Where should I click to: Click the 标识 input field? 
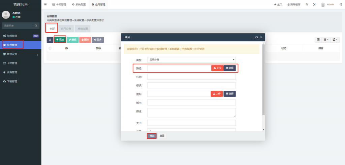pyautogui.click(x=191, y=85)
